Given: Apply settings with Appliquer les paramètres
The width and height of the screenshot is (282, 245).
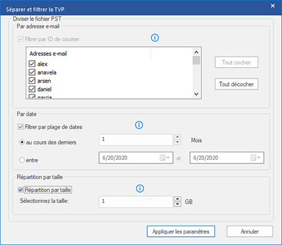Looking at the screenshot, I should coord(180,231).
